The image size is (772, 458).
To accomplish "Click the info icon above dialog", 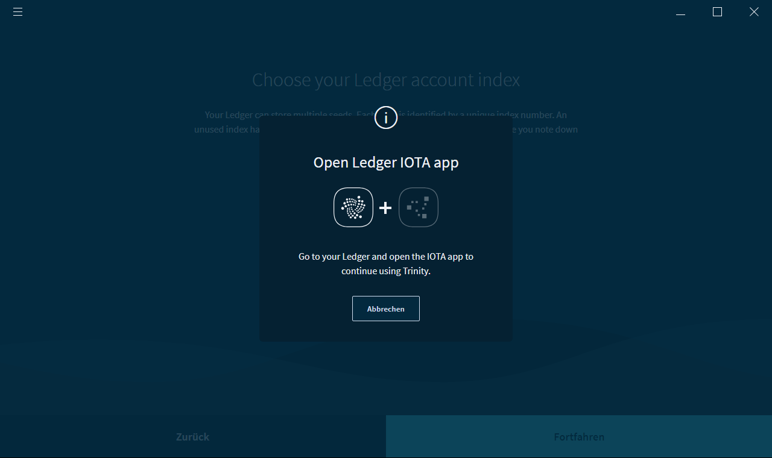I will [x=386, y=118].
